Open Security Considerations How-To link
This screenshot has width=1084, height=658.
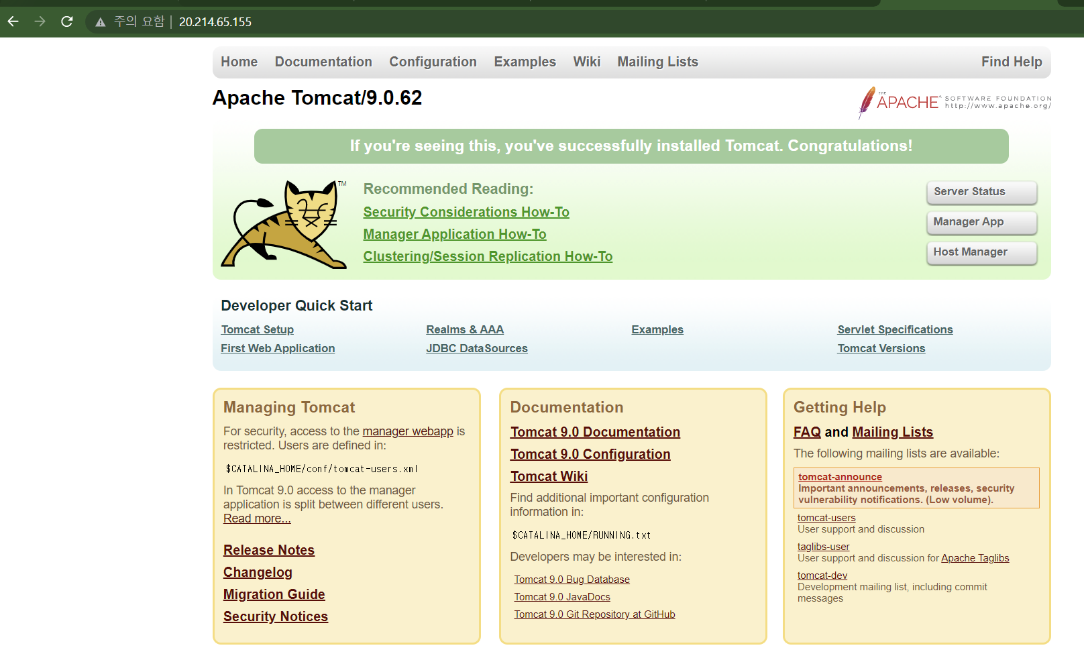466,212
